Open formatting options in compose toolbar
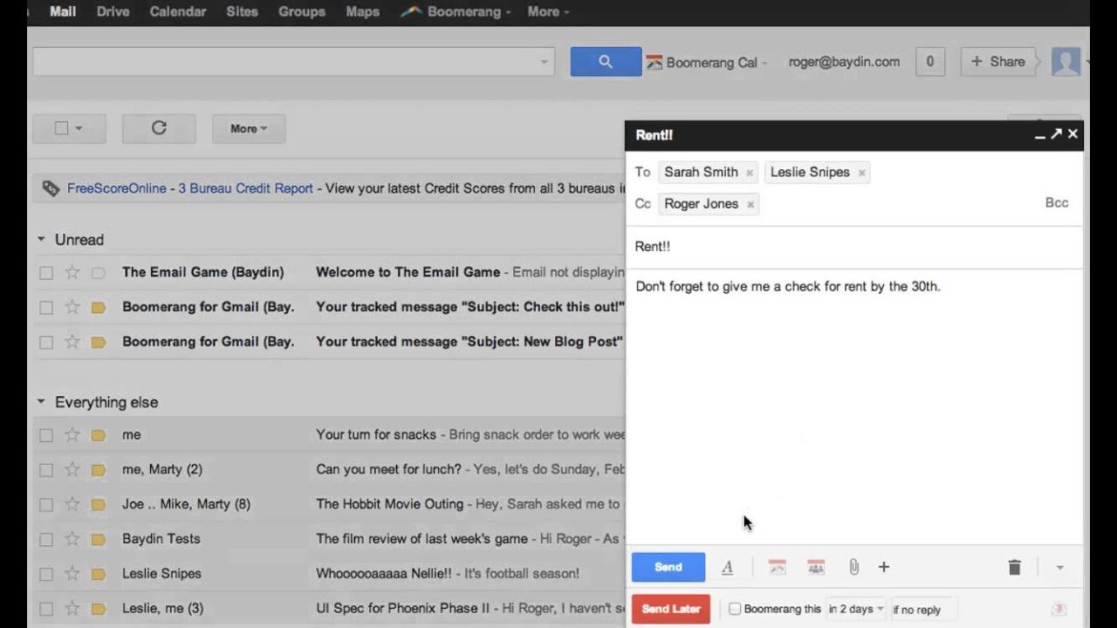The image size is (1117, 628). (727, 567)
